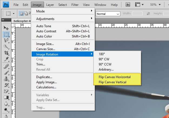Open the Filter menu

75,5
